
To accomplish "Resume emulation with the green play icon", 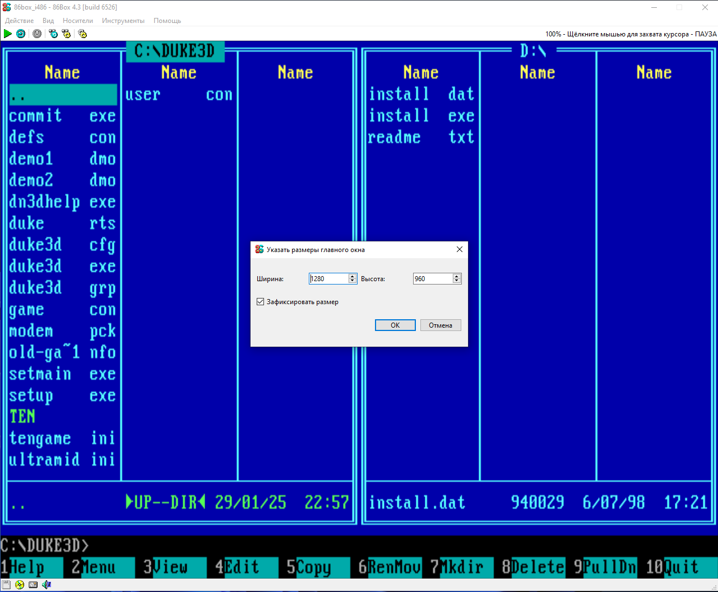I will click(7, 34).
